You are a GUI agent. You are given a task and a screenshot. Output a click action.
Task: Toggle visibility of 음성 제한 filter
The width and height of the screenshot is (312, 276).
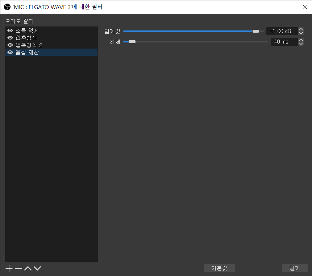coord(10,52)
